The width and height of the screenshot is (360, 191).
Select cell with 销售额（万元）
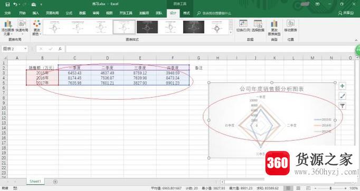pos(42,68)
